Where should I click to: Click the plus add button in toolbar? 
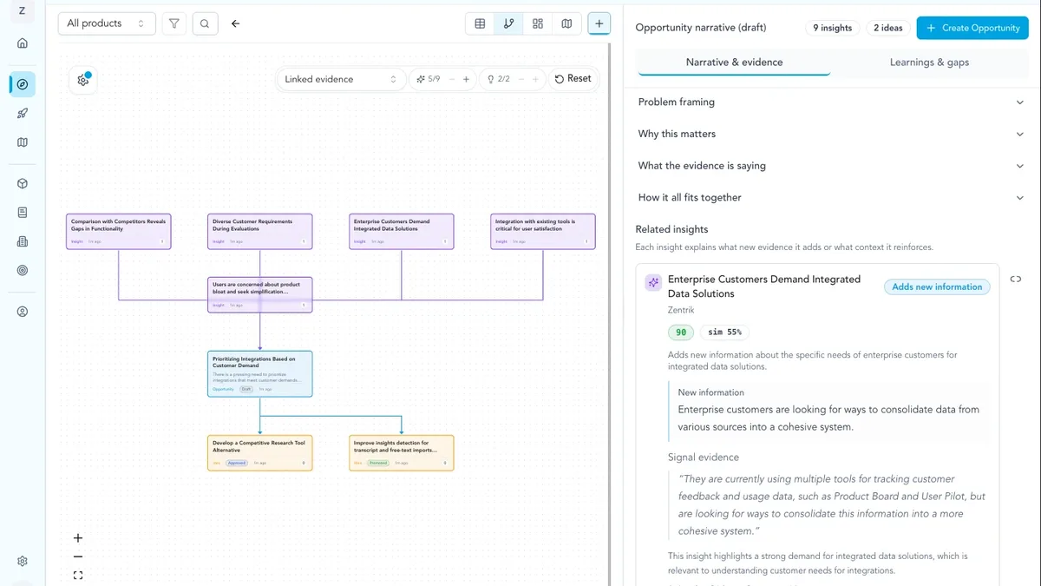(x=599, y=23)
